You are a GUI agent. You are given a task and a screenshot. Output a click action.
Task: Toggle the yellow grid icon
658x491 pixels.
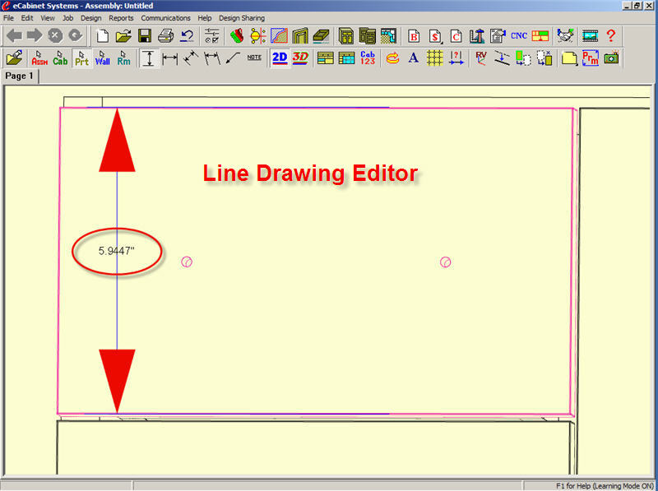[435, 58]
